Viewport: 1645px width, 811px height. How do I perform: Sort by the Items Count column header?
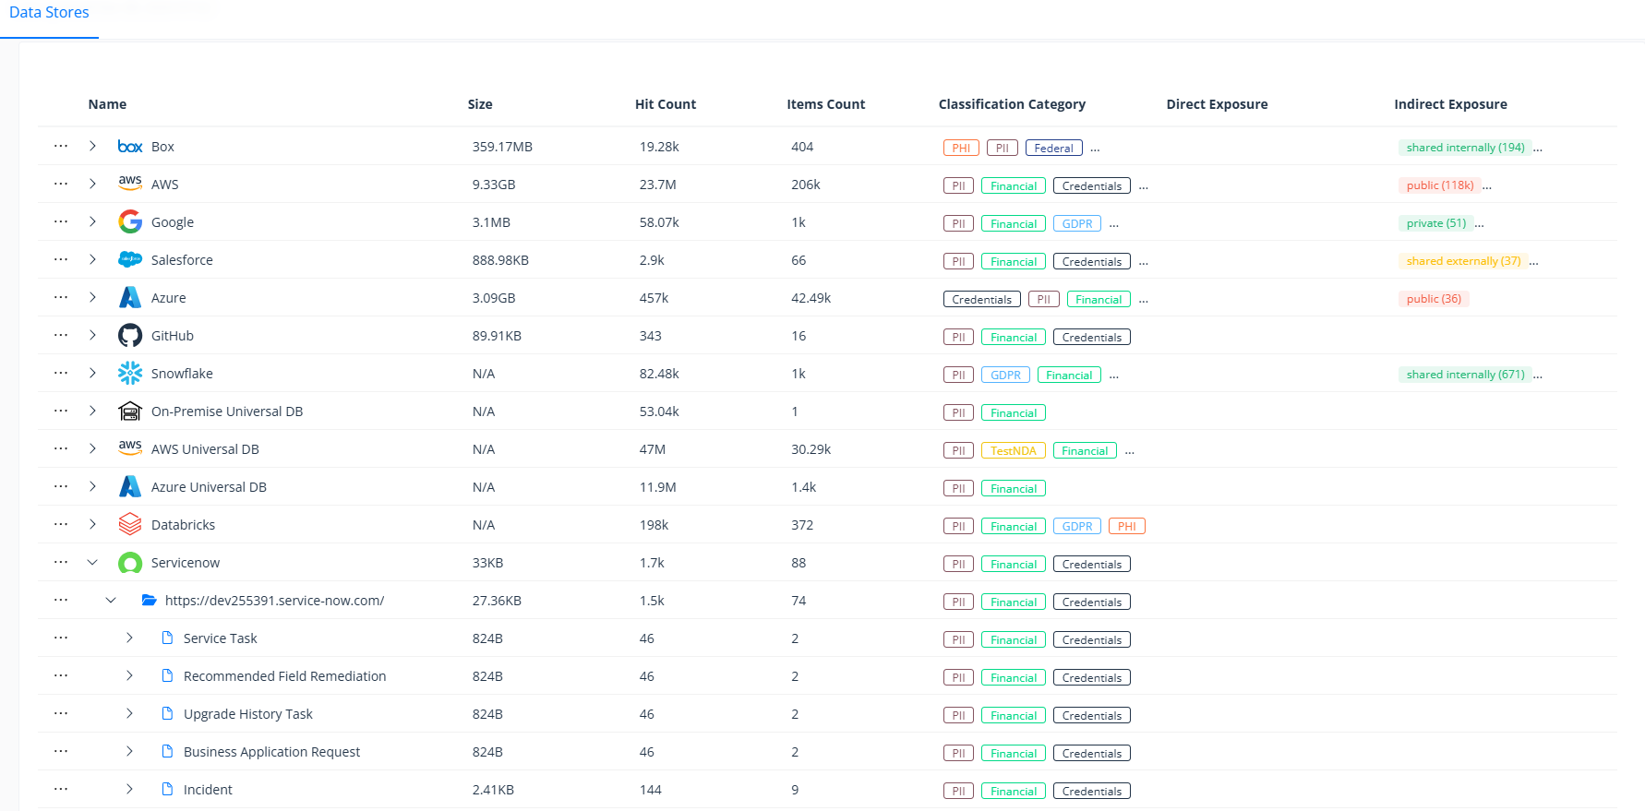click(826, 104)
